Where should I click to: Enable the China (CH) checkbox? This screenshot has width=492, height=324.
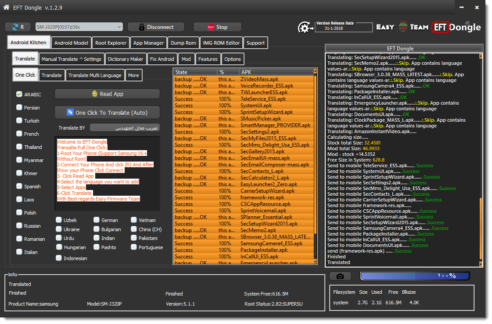134,229
